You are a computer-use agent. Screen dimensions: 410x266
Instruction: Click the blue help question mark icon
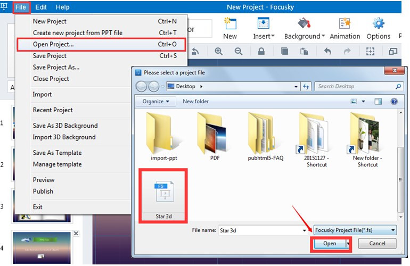394,102
